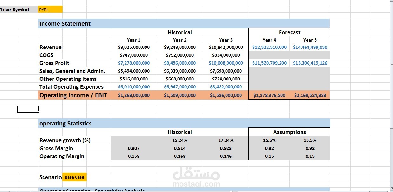Viewport: 393px width, 192px height.
Task: Select other operating items $608,000,000
Action: click(180, 79)
